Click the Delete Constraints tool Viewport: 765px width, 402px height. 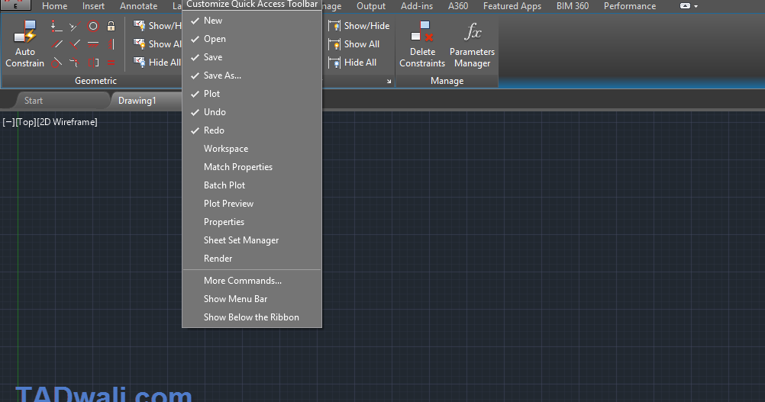coord(422,43)
